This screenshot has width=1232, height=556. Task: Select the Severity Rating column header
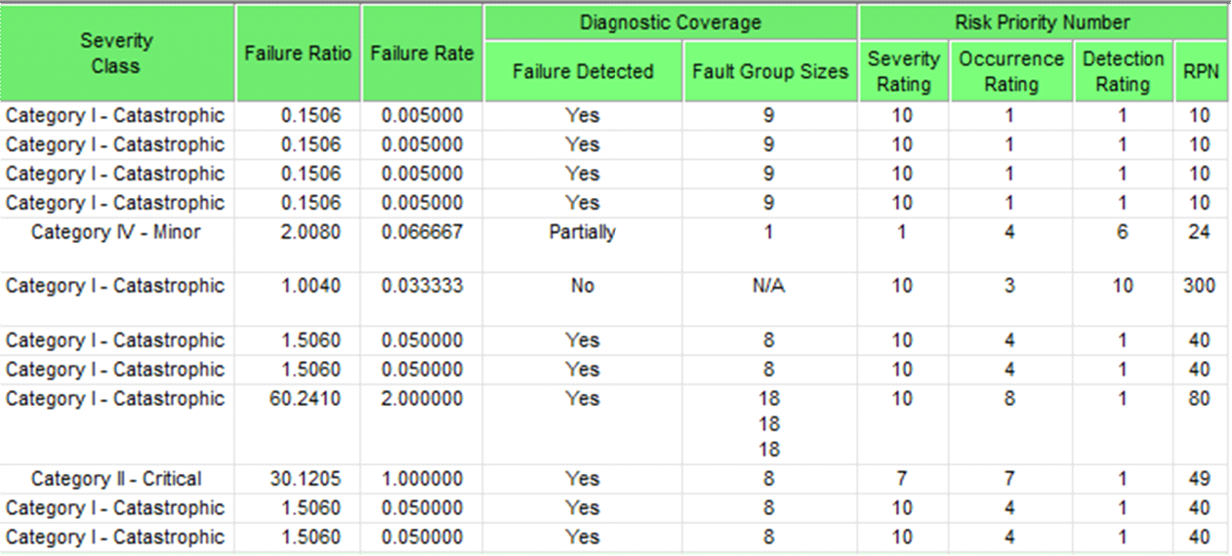(x=903, y=71)
